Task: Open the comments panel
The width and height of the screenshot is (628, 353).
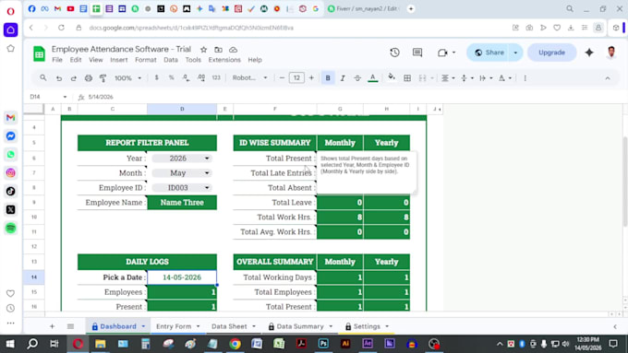Action: point(417,53)
